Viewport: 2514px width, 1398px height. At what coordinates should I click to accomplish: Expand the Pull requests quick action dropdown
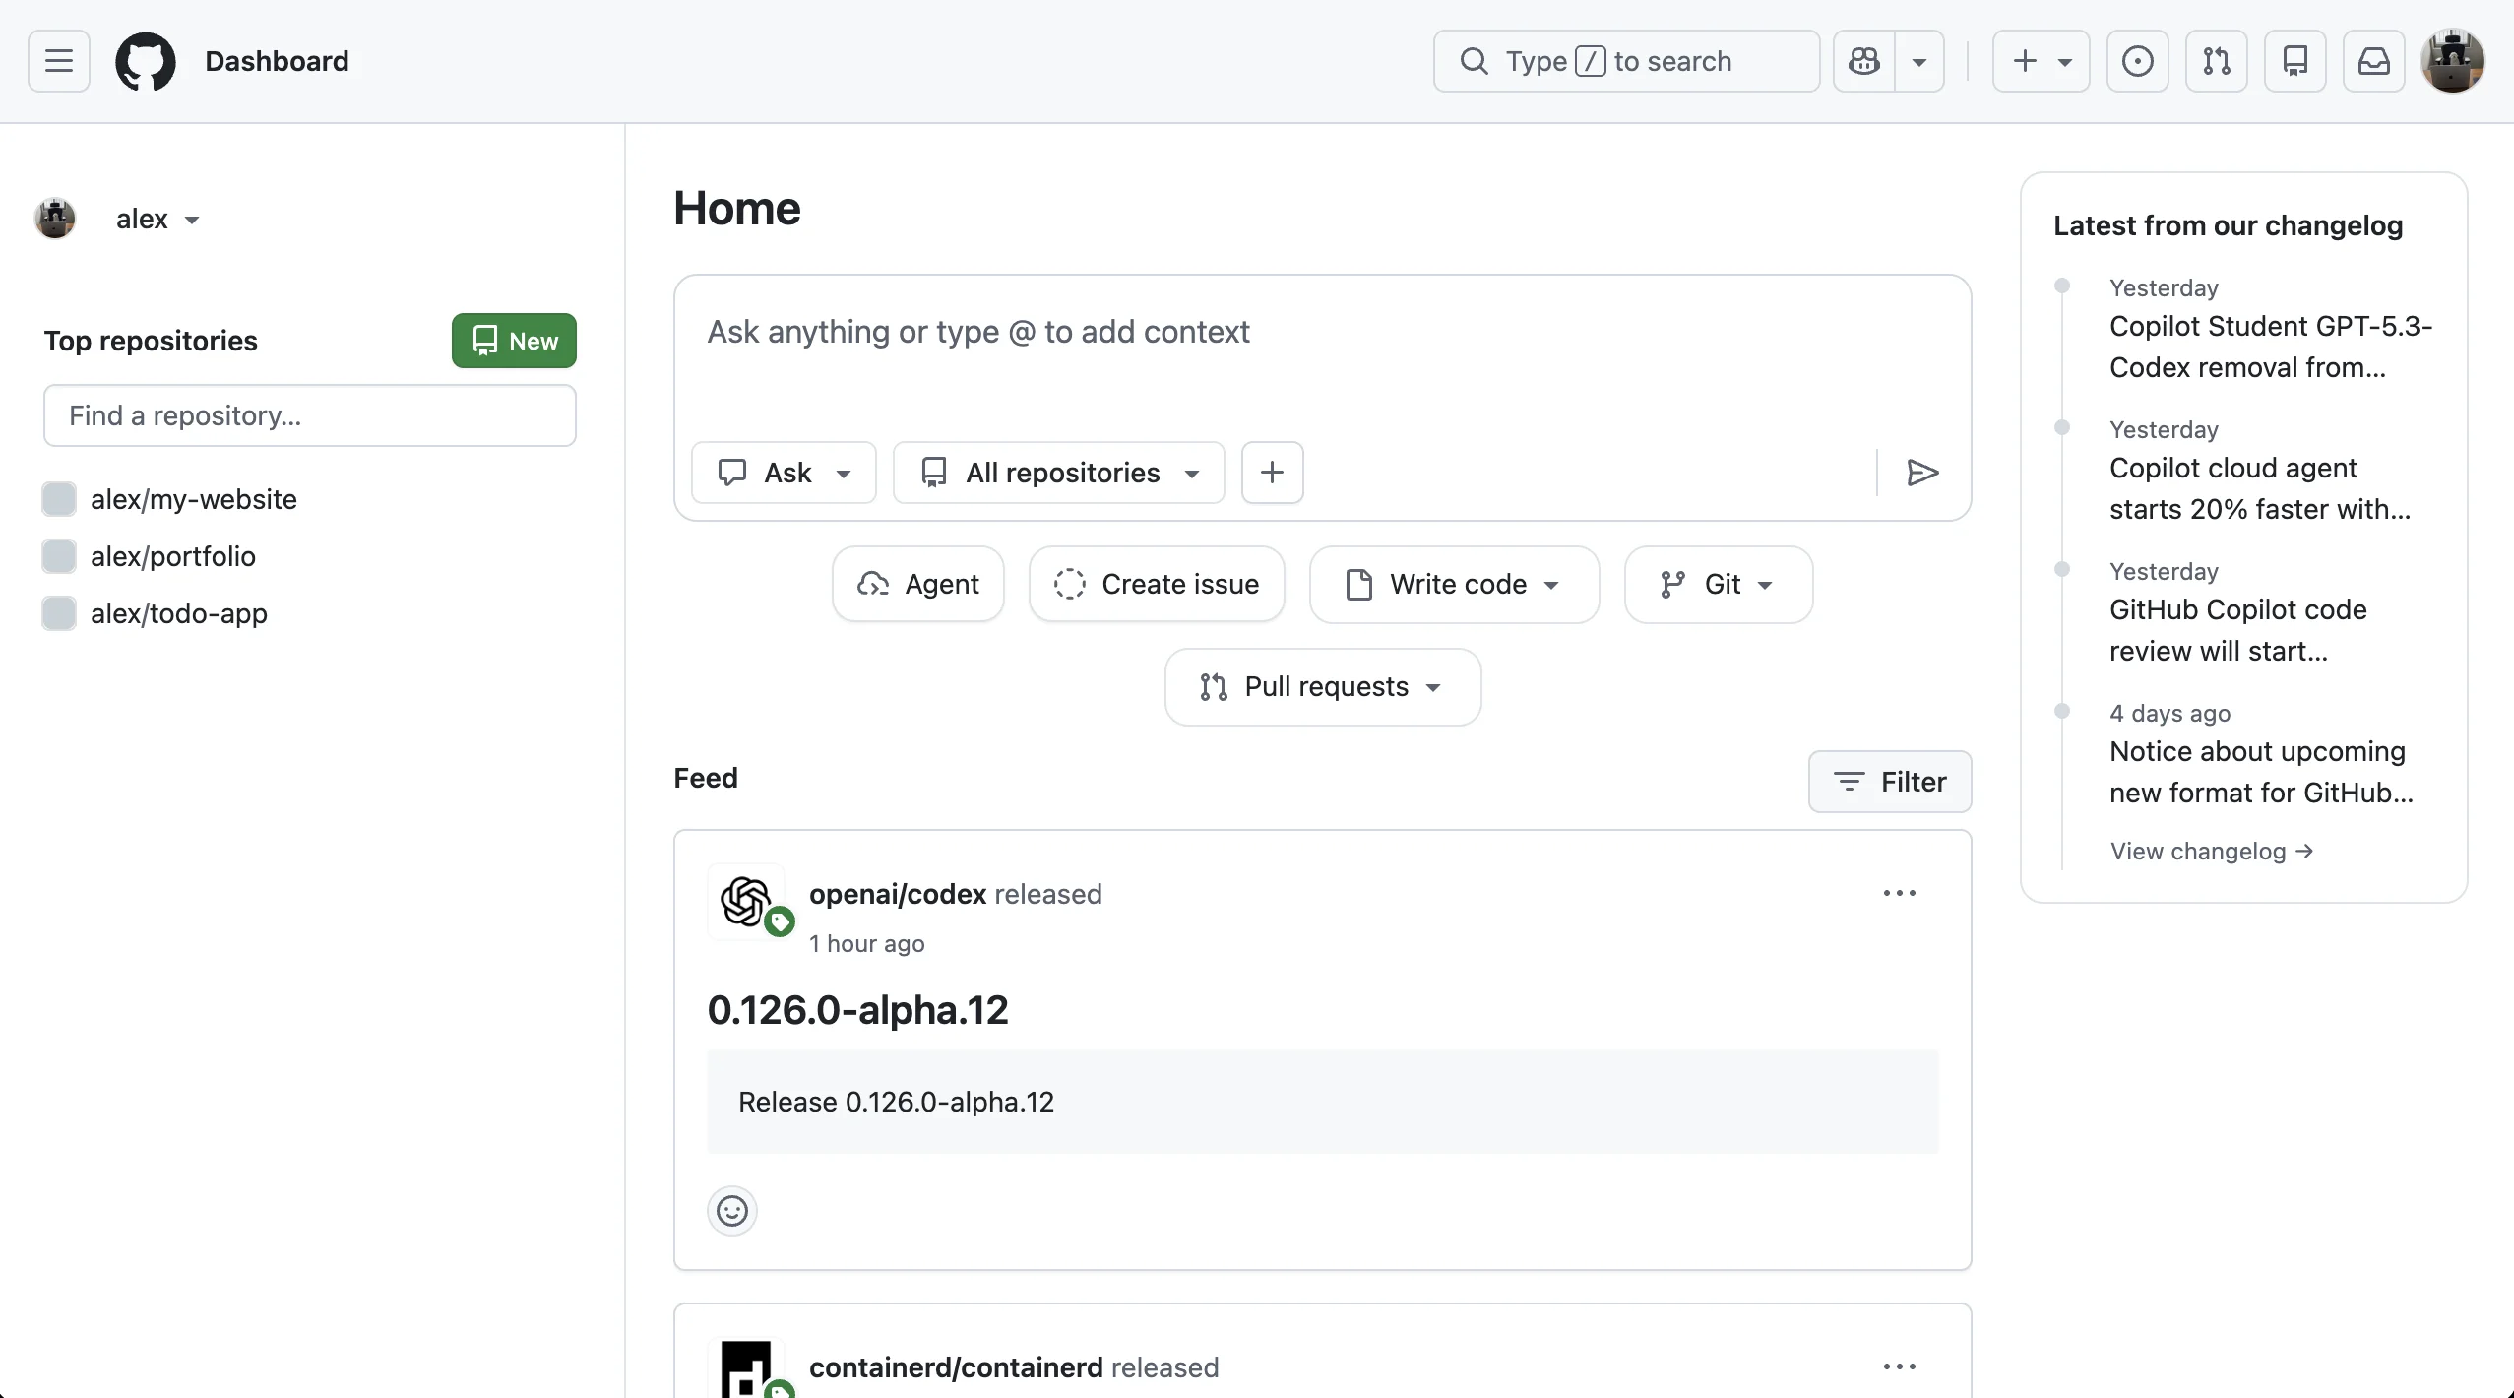(1323, 686)
